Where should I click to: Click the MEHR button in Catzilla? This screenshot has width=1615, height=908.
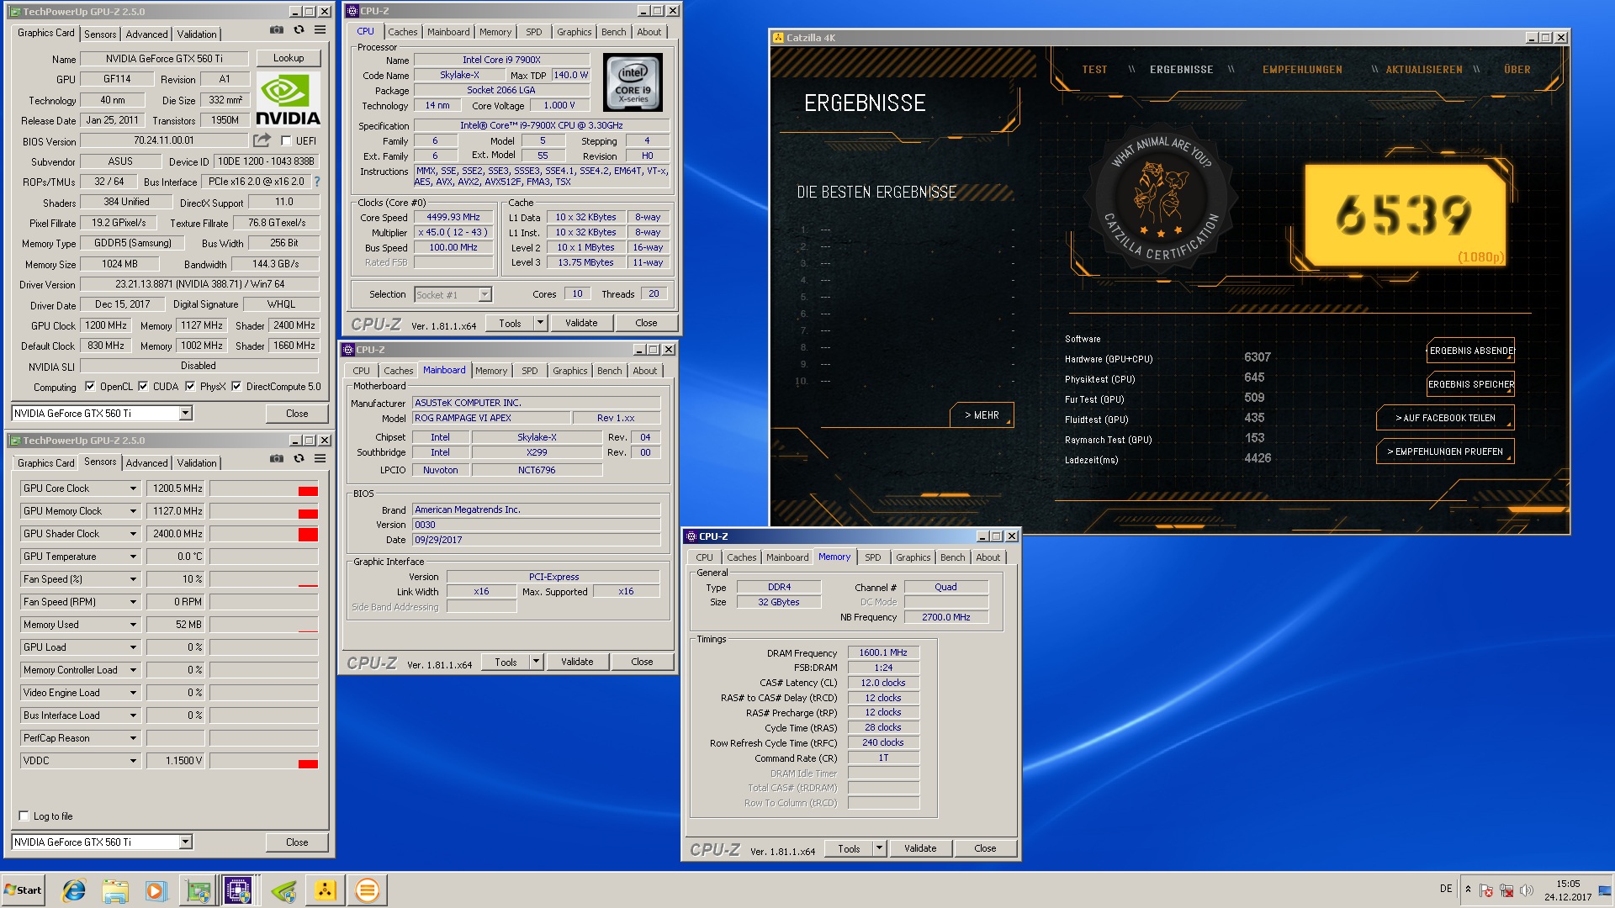[x=982, y=415]
